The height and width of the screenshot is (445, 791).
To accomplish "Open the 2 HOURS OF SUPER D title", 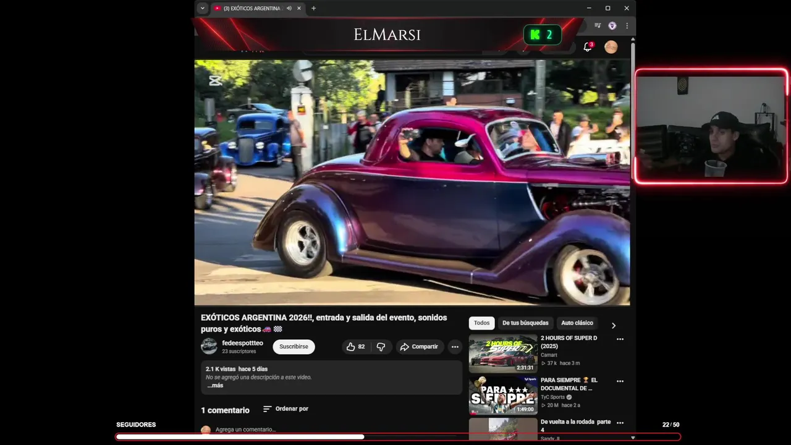I will point(569,342).
